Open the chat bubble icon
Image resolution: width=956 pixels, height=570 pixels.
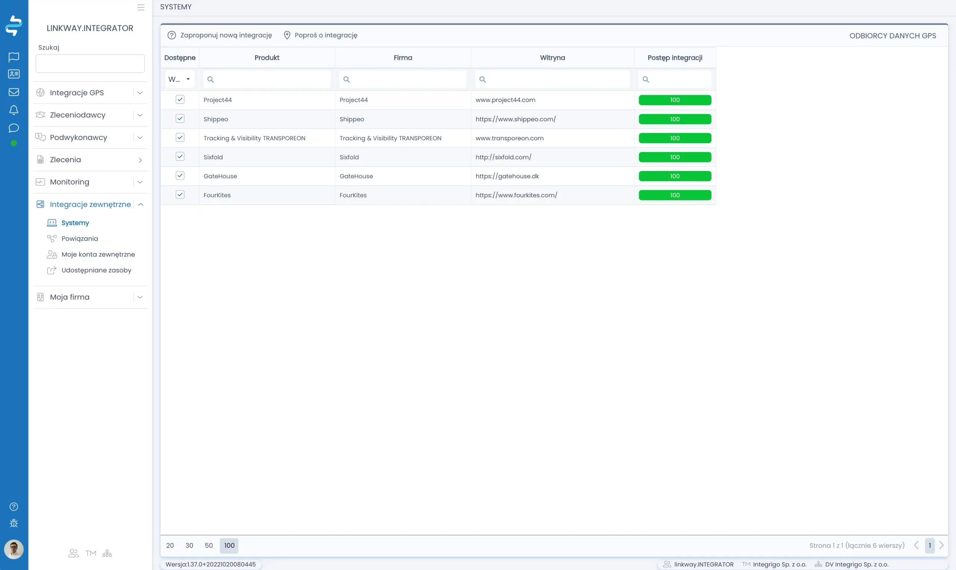point(14,128)
